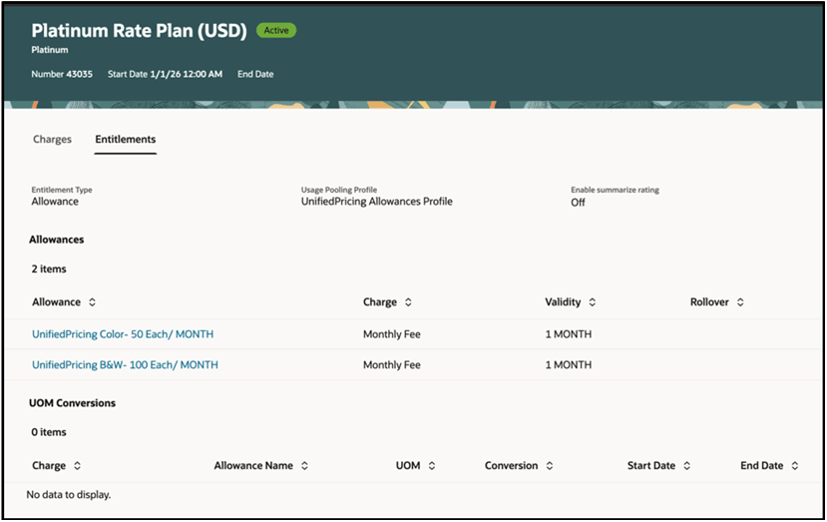Sort UOM Conversions by Allowance Name
Screen dimensions: 827x522
304,466
